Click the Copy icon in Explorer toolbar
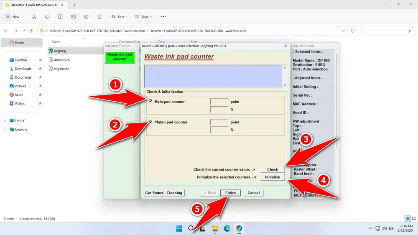 [x=47, y=17]
